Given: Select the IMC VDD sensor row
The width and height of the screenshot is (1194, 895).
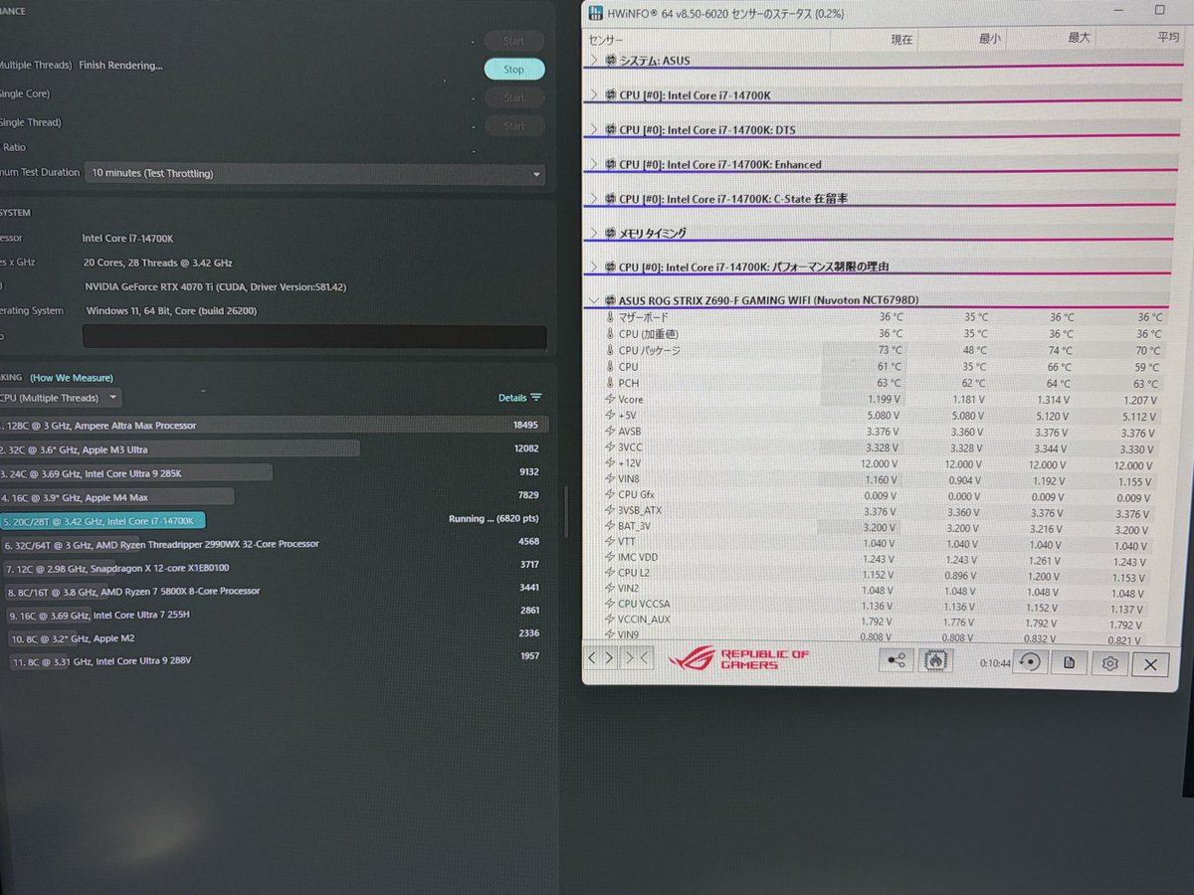Looking at the screenshot, I should (880, 558).
